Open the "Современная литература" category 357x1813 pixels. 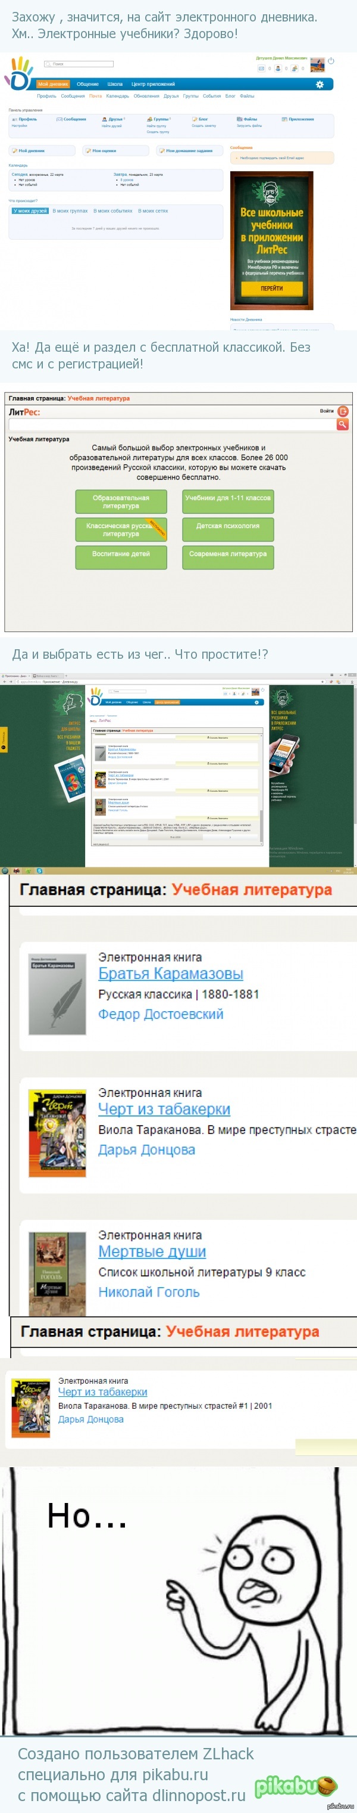[228, 557]
